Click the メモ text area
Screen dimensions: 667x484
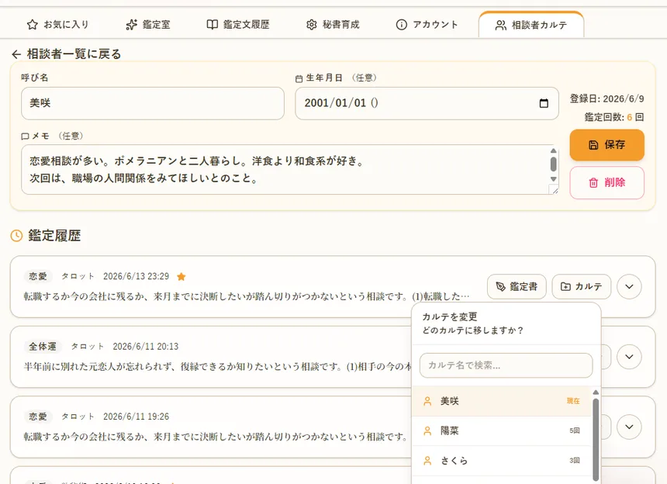(289, 170)
